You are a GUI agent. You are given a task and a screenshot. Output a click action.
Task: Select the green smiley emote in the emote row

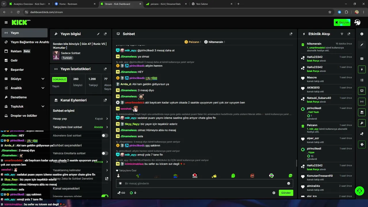tap(233, 176)
